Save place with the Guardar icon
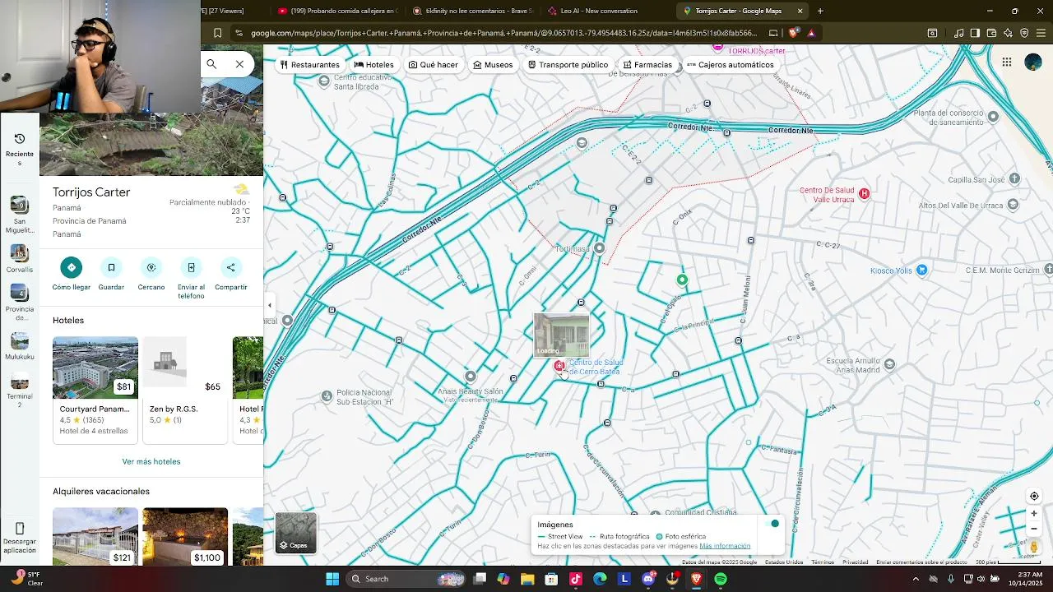Screen dimensions: 1053x592 111,267
